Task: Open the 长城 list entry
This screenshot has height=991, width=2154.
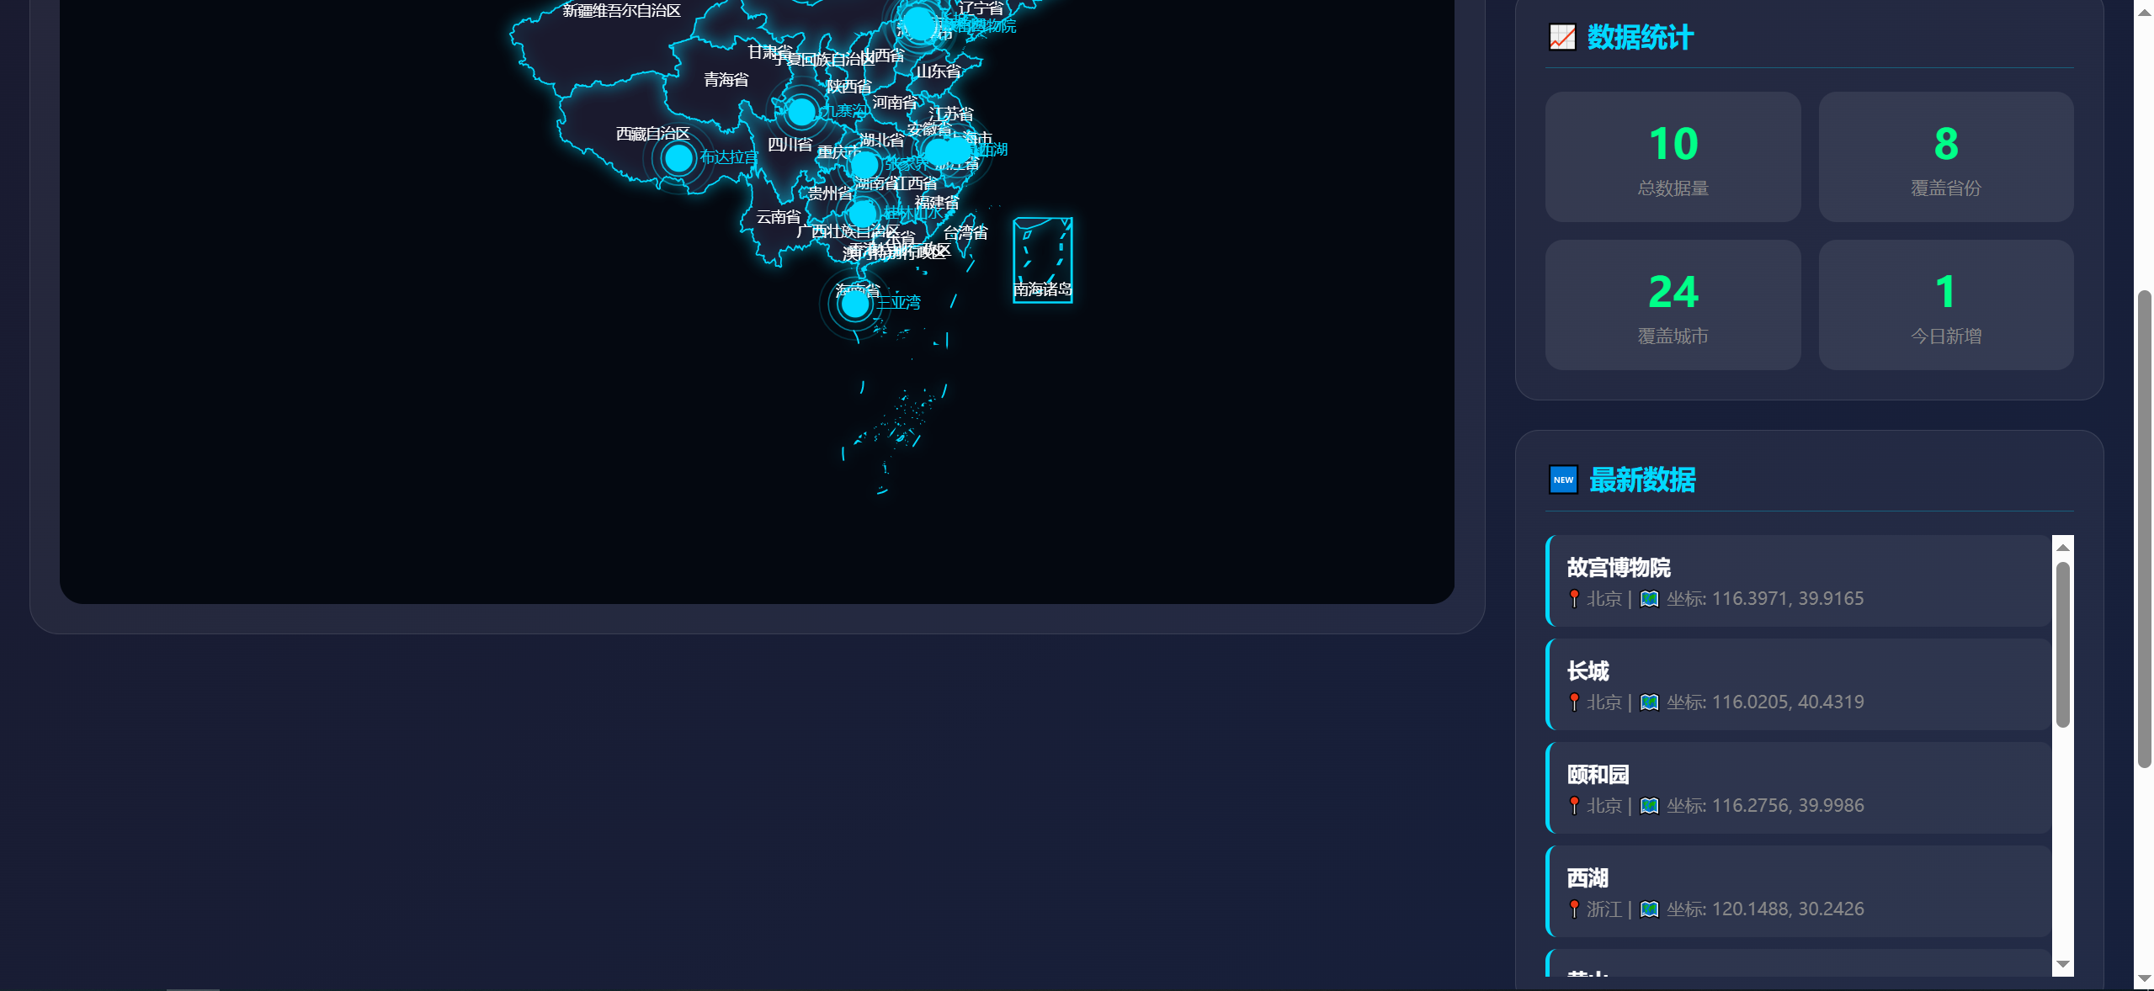Action: tap(1799, 685)
